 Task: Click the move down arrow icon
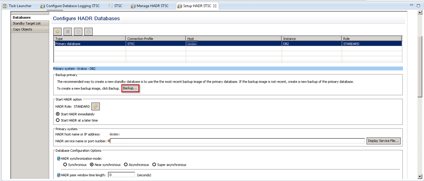[88, 31]
